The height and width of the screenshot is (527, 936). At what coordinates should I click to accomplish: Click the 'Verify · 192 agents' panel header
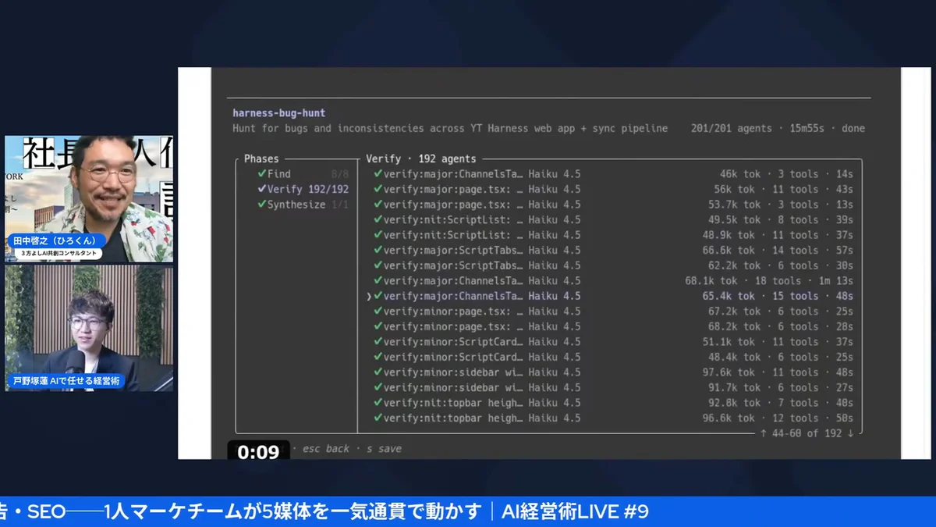421,158
